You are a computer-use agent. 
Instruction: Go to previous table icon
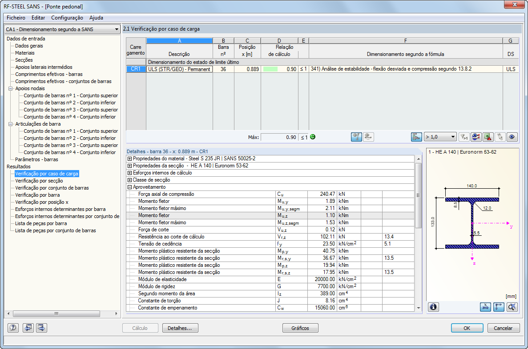point(28,328)
